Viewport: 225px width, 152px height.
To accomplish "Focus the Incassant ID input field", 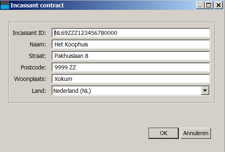I will (131, 33).
